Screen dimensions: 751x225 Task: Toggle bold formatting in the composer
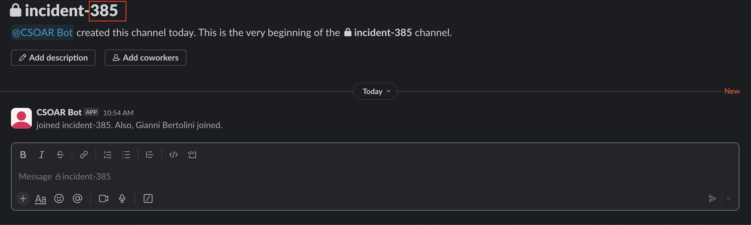coord(23,155)
